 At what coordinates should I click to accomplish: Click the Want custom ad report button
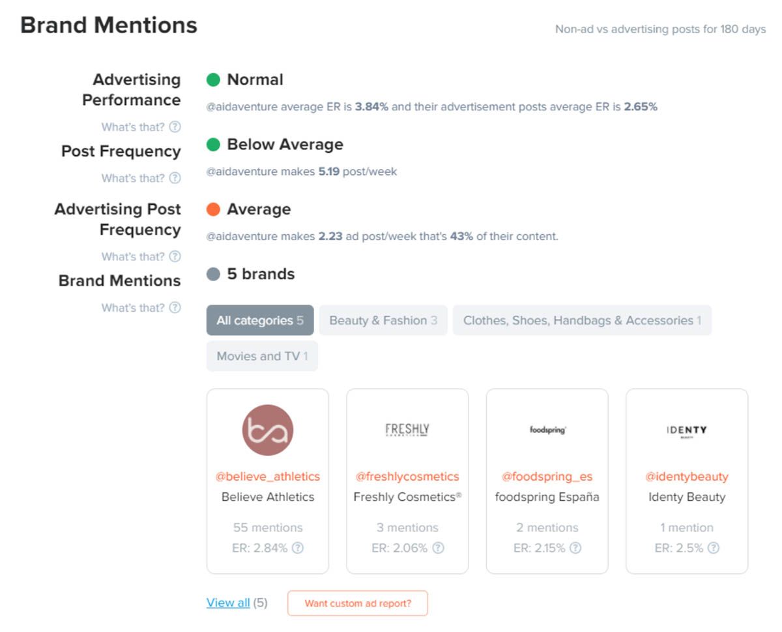coord(357,604)
